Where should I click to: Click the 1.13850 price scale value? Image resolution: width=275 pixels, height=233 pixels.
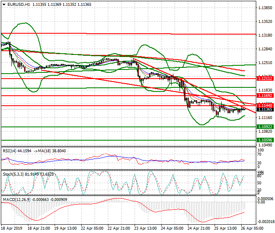(x=265, y=8)
